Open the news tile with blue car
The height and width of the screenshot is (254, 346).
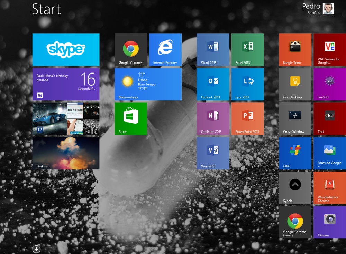[66, 119]
